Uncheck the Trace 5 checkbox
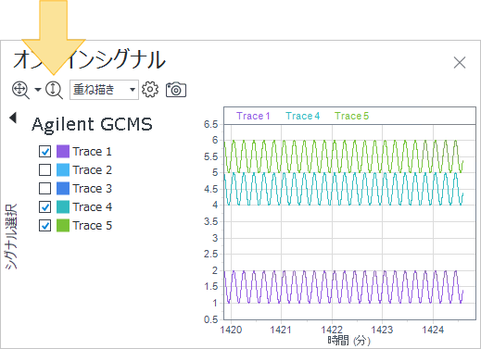This screenshot has height=349, width=481. [45, 226]
